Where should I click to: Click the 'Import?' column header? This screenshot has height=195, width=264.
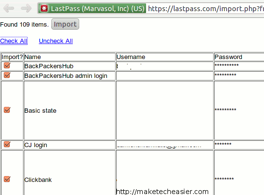coord(12,57)
